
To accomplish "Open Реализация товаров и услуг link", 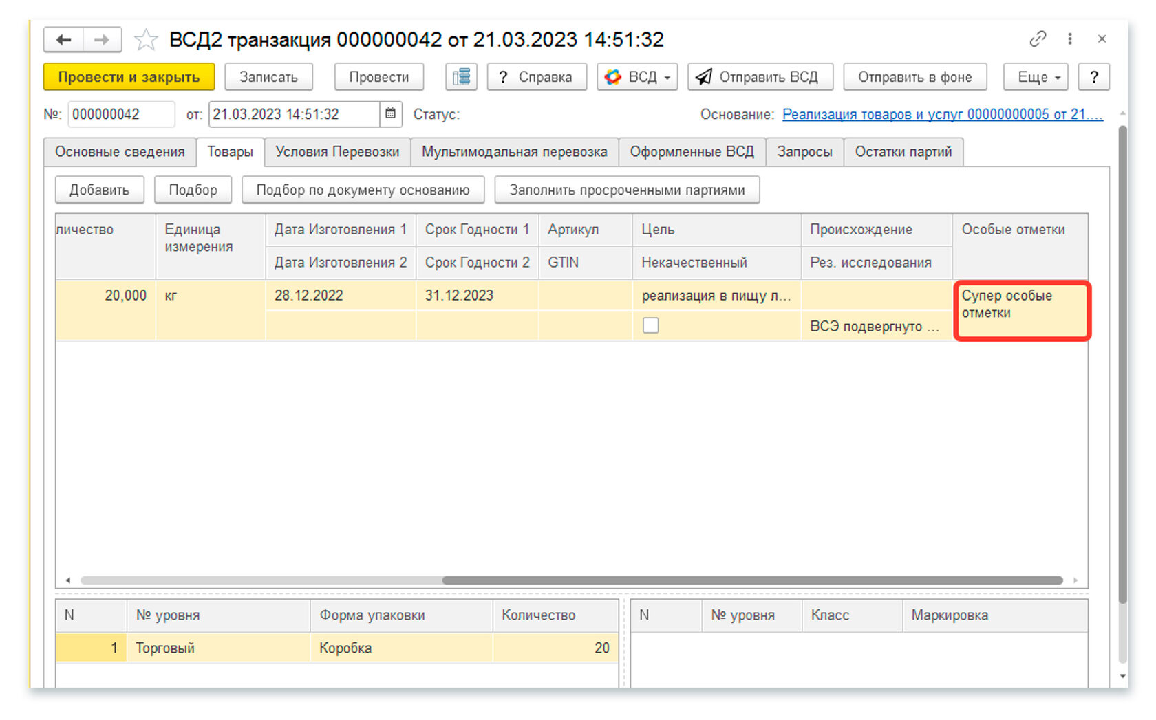I will [x=943, y=114].
